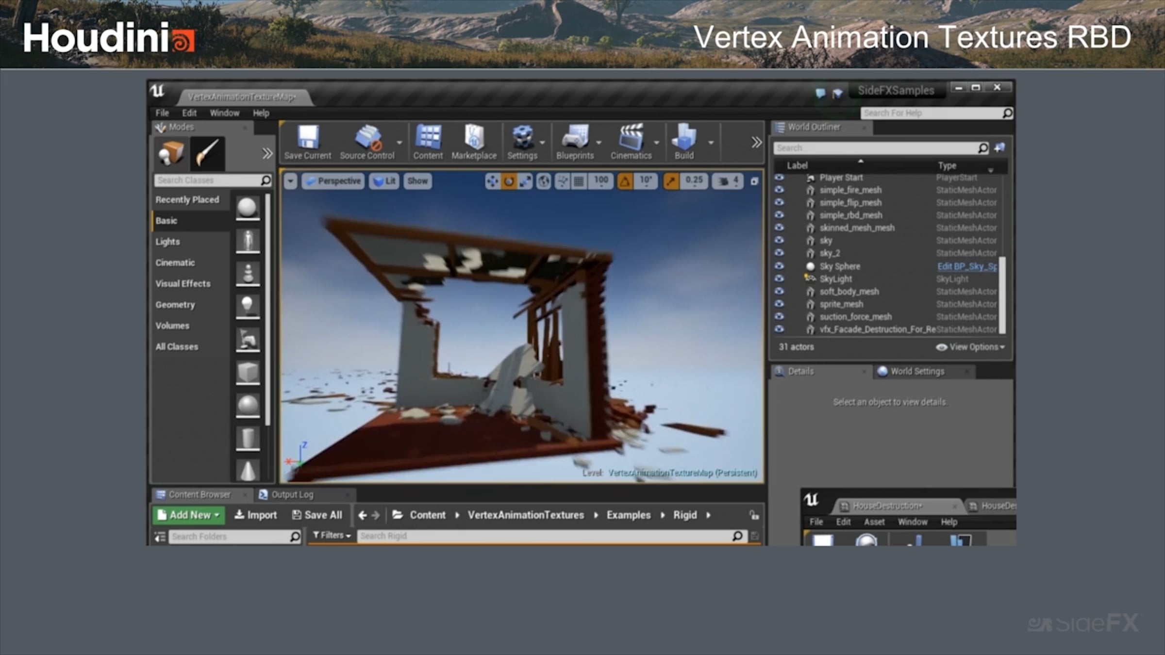This screenshot has width=1165, height=655.
Task: Hide the soft_body_mesh actor
Action: [780, 291]
